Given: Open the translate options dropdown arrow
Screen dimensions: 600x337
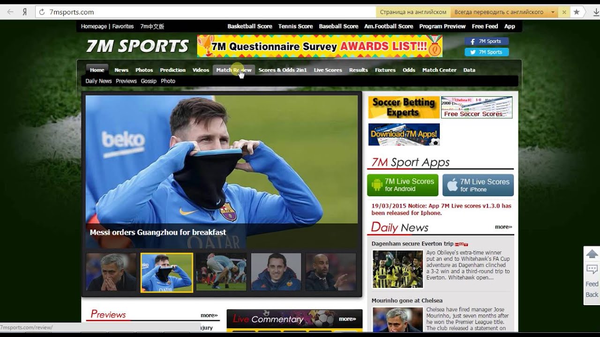Looking at the screenshot, I should point(553,12).
